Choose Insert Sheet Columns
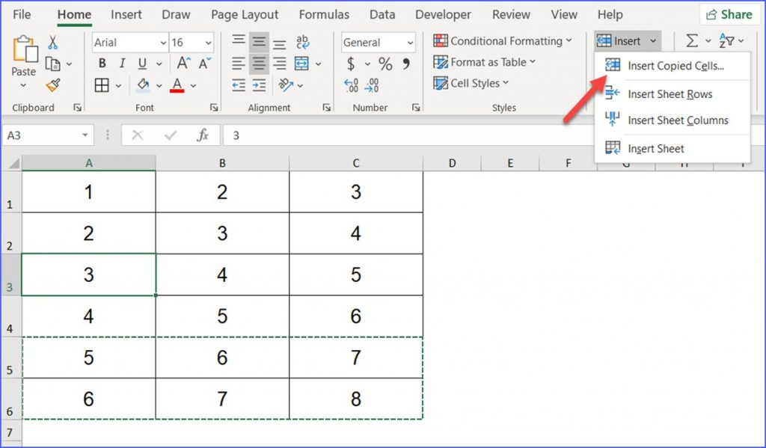 point(672,120)
